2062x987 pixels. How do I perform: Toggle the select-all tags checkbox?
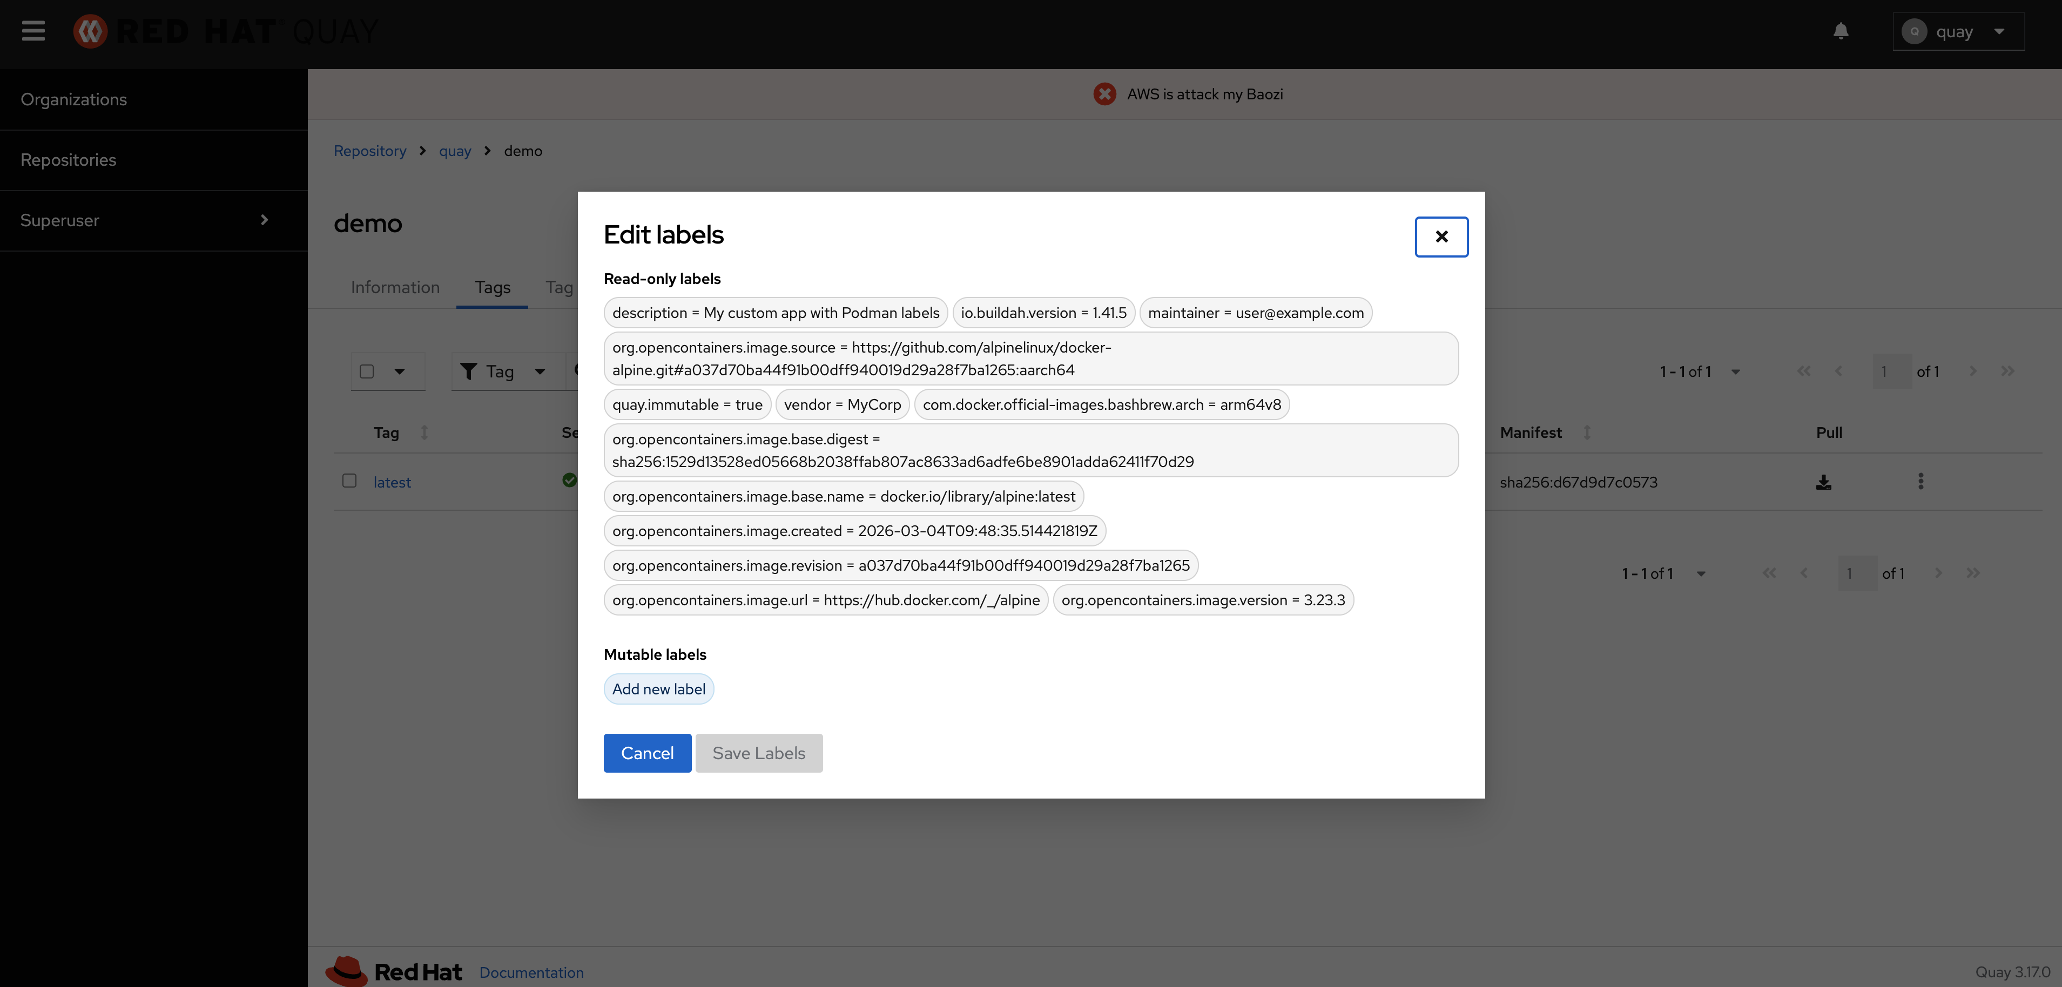367,371
